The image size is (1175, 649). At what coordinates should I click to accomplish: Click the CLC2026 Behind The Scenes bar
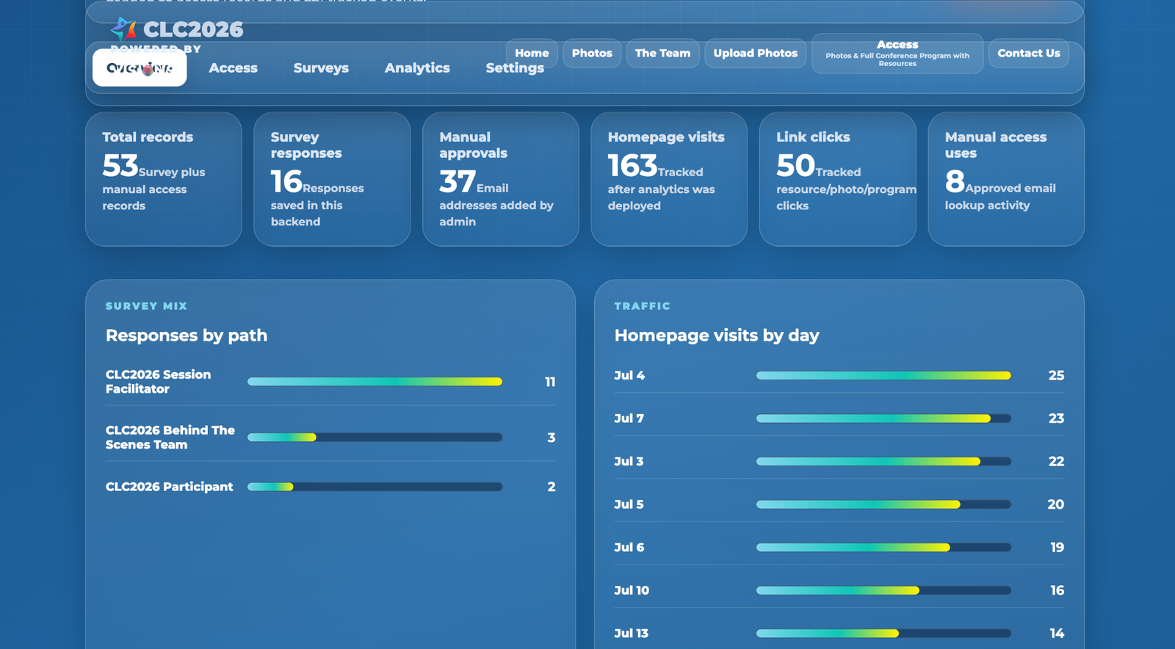(375, 438)
